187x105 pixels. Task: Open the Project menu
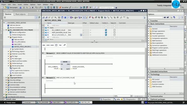click(4, 5)
